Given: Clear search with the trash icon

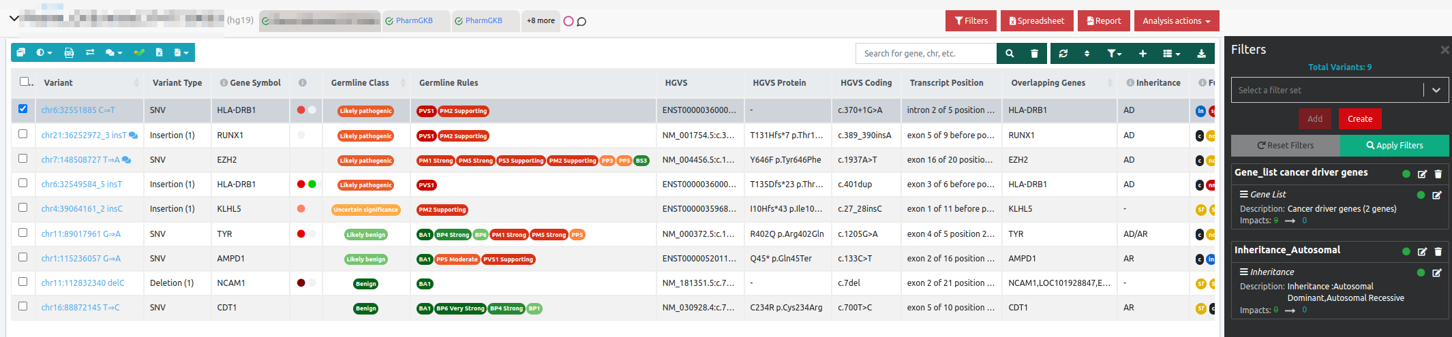Looking at the screenshot, I should click(1034, 53).
